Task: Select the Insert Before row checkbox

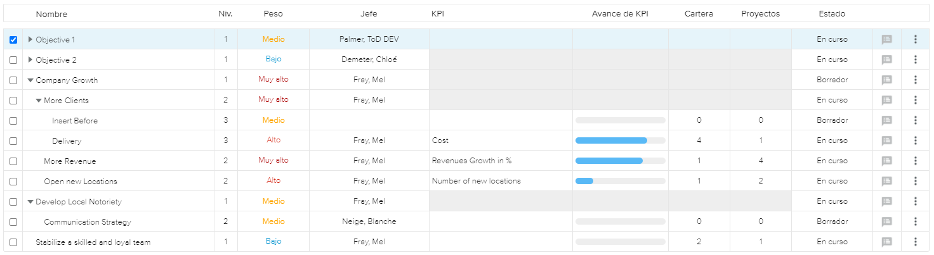Action: [13, 121]
